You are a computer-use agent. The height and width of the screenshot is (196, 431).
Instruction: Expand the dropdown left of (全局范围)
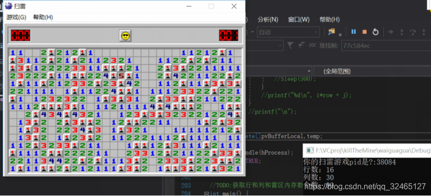pyautogui.click(x=309, y=72)
